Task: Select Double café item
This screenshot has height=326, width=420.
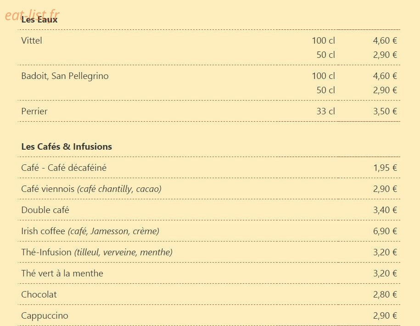Action: click(x=45, y=210)
